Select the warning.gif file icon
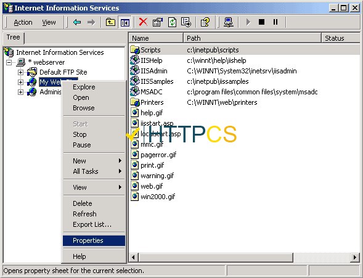Image resolution: width=363 pixels, height=278 pixels. 135,176
